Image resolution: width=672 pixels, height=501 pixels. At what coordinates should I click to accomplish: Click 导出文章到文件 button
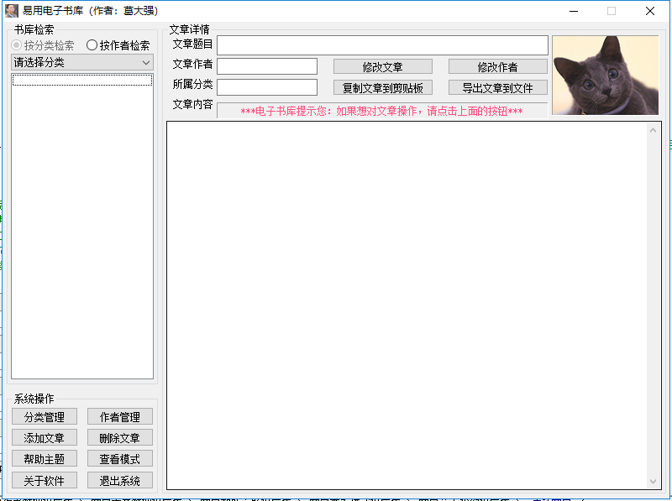(497, 88)
